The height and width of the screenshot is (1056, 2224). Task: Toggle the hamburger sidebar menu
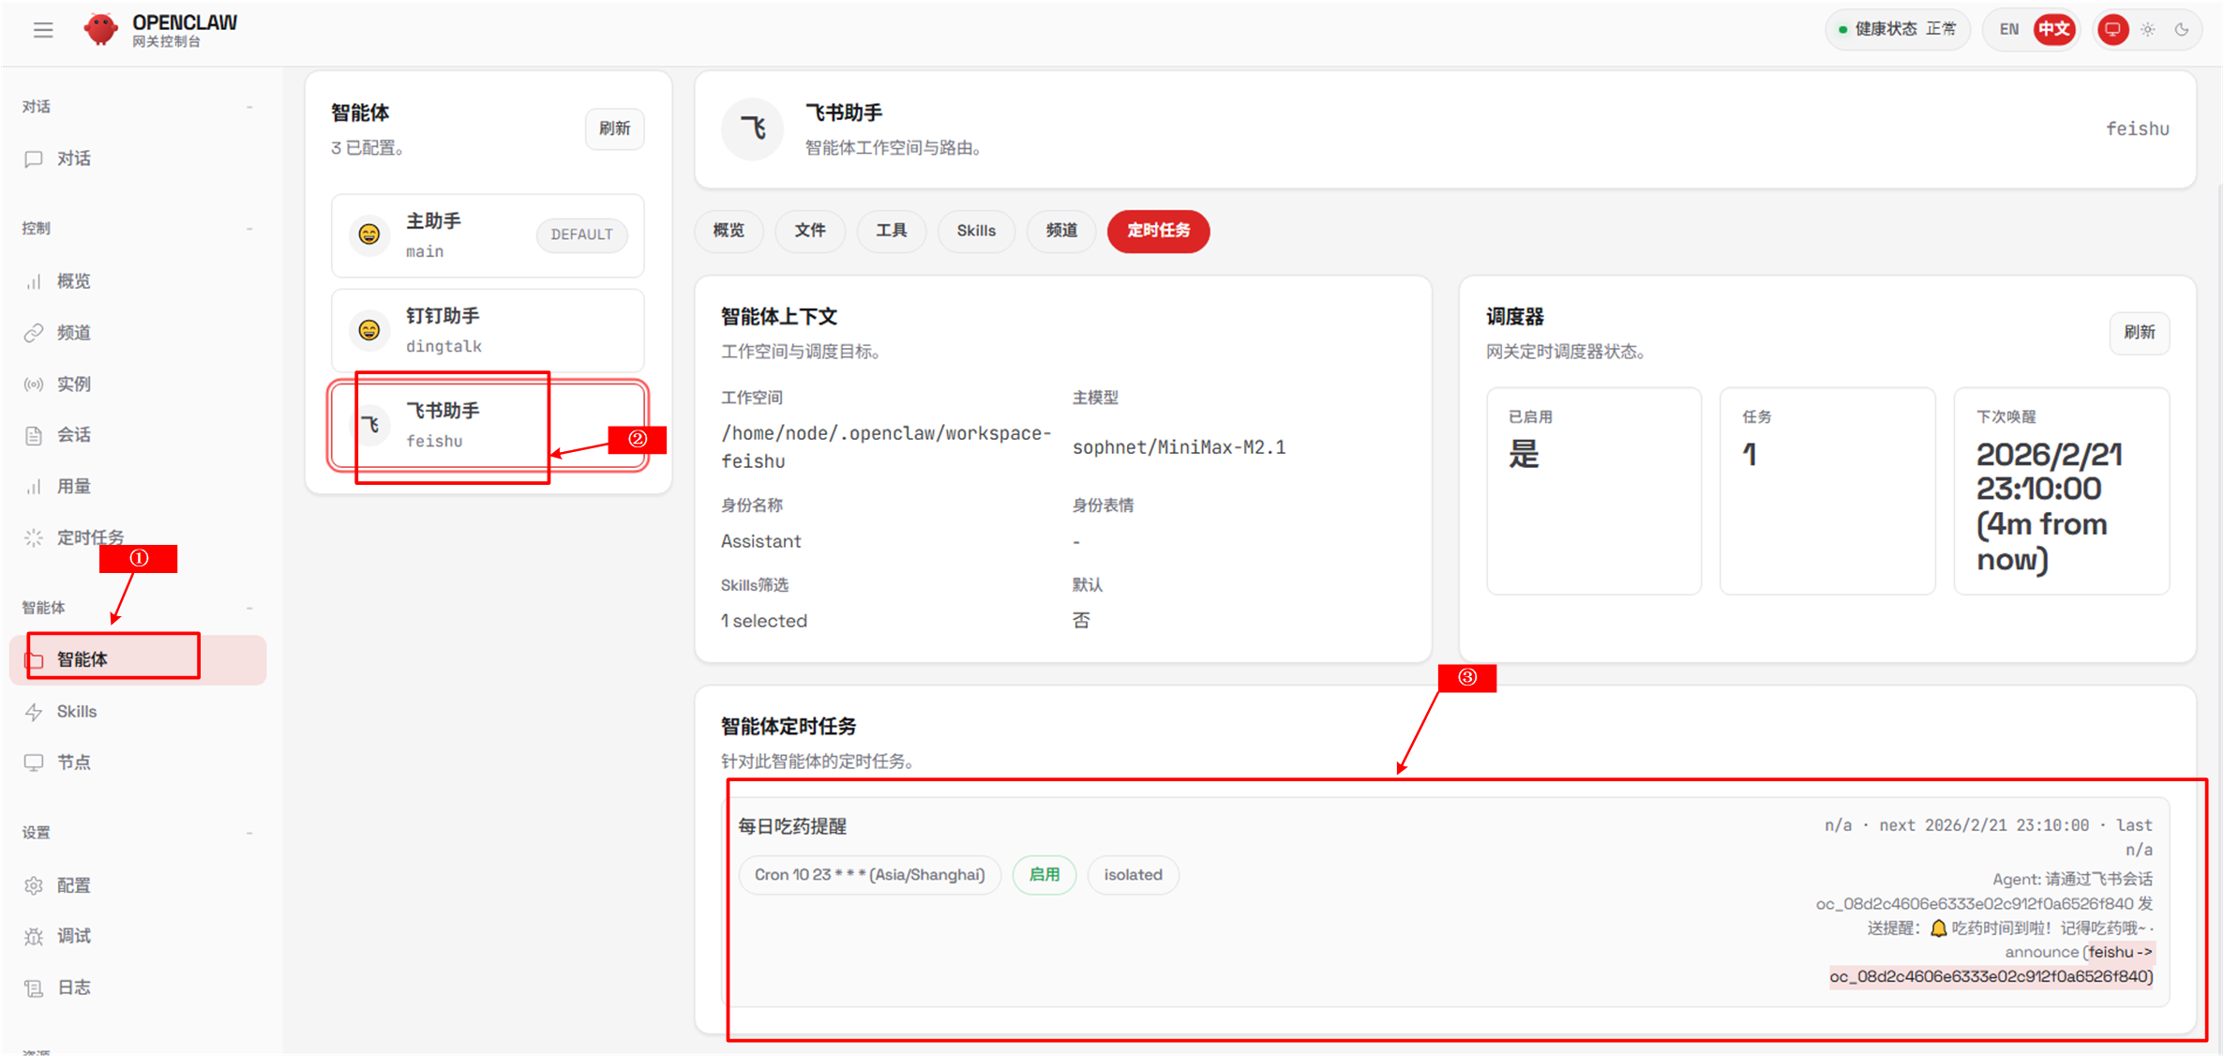43,30
